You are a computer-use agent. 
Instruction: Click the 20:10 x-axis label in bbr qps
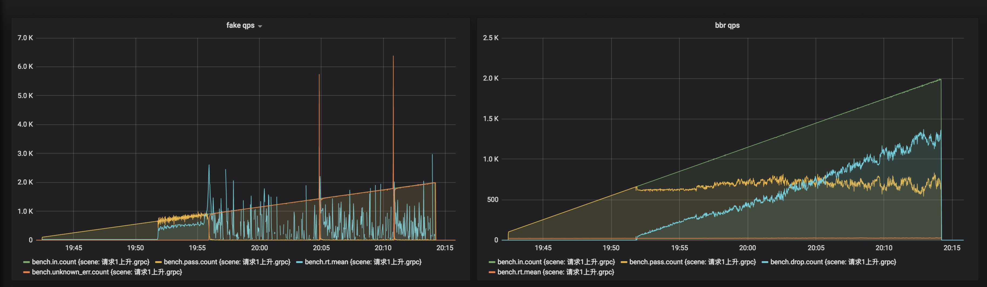[x=884, y=248]
